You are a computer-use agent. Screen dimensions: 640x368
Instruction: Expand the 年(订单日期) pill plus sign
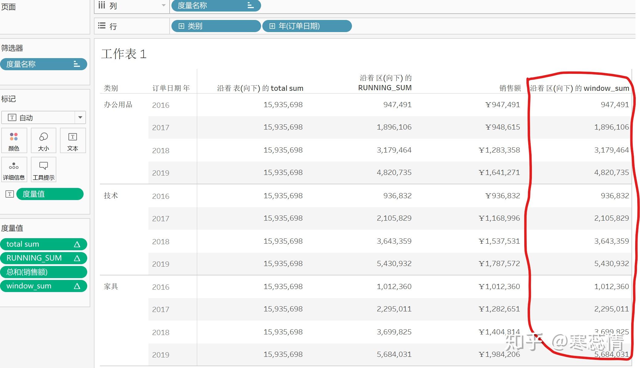coord(272,26)
